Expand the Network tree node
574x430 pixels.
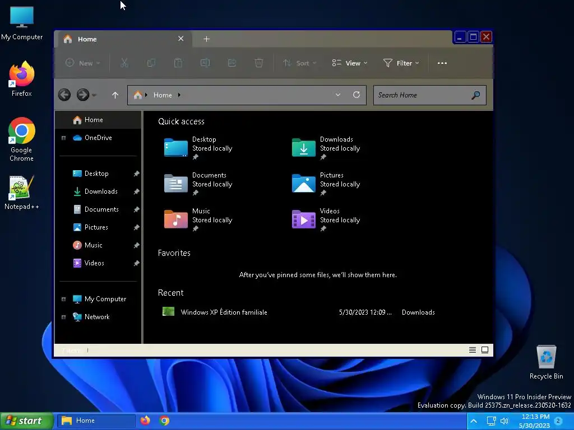coord(63,317)
